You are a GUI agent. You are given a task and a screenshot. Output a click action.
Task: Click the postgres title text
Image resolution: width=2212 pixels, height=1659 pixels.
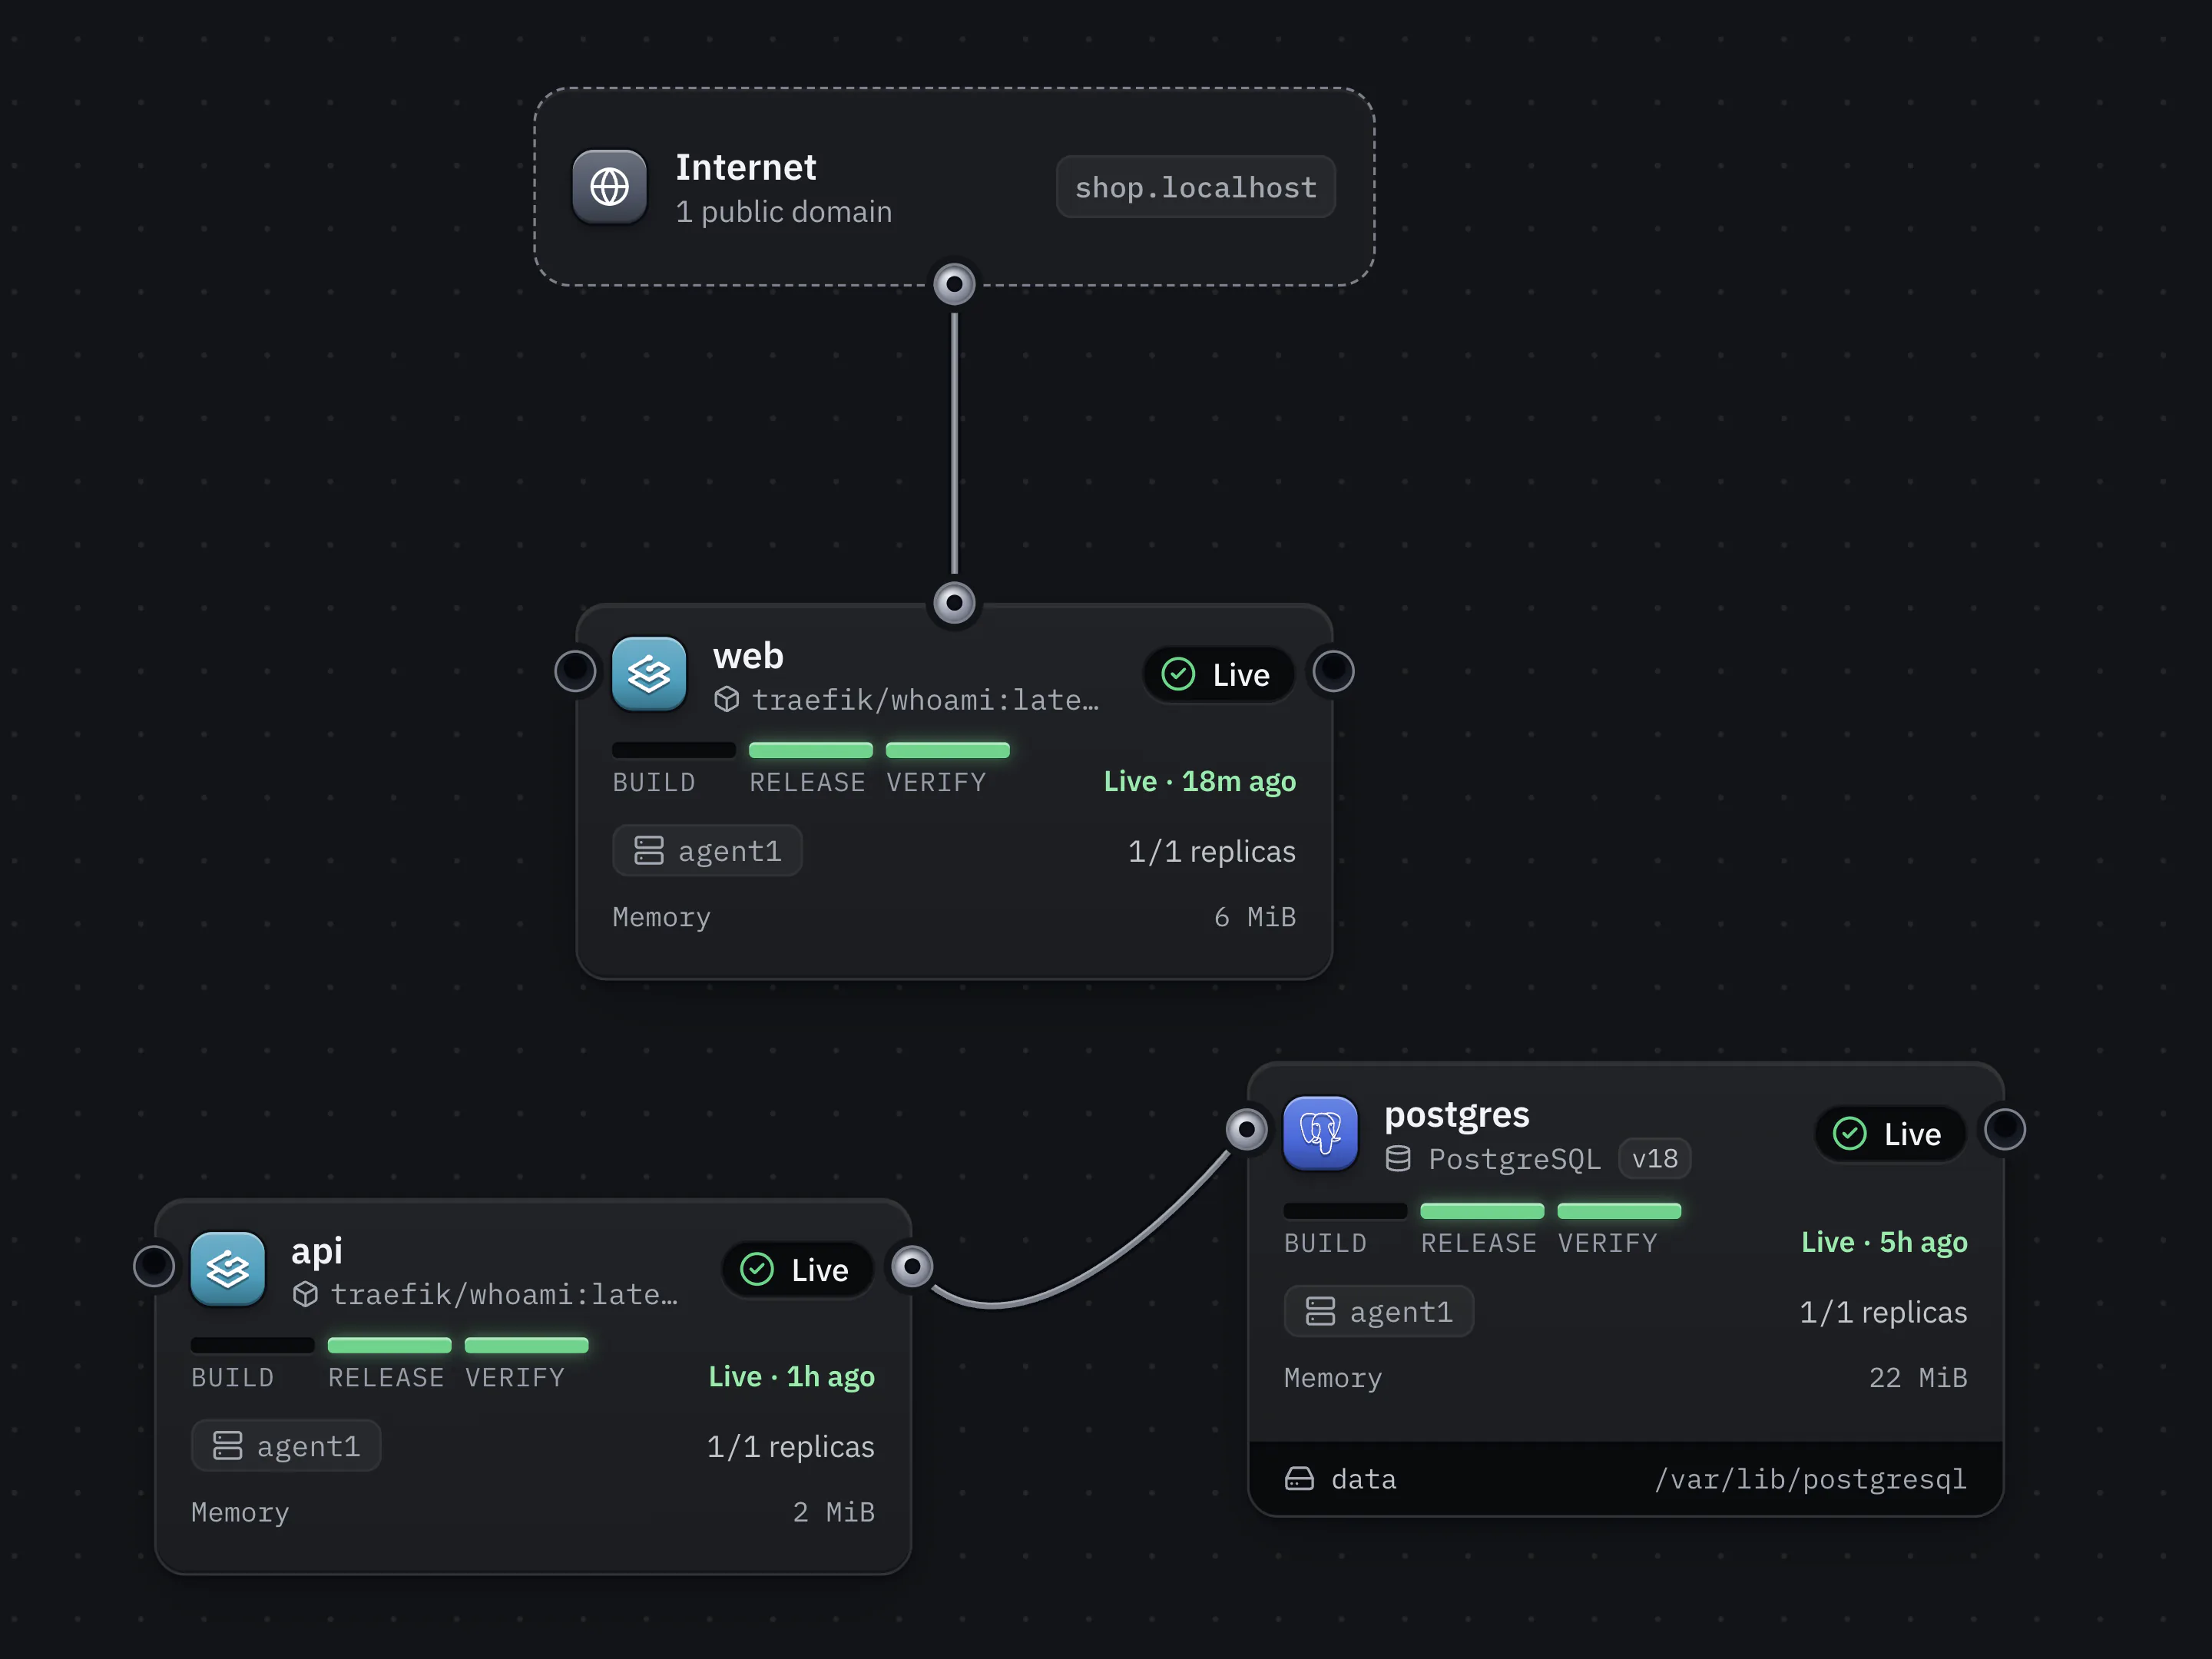[1457, 1115]
